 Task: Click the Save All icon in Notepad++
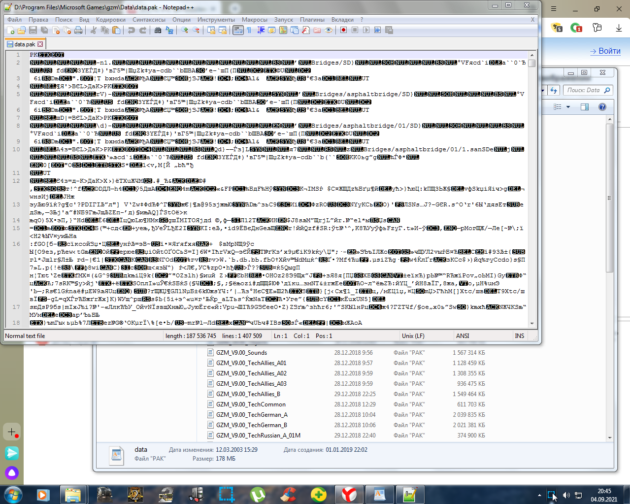(x=44, y=31)
